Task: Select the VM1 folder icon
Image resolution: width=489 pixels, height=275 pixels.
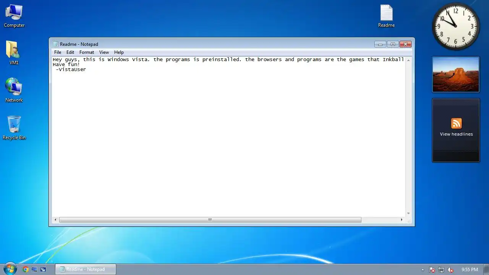Action: click(14, 53)
